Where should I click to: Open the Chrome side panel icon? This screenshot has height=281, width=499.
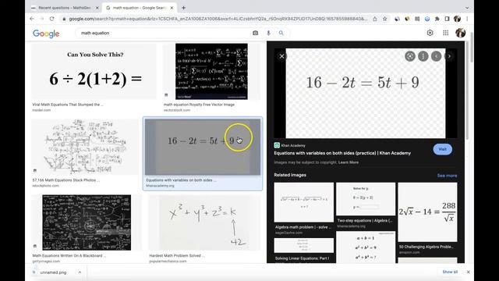(x=447, y=19)
